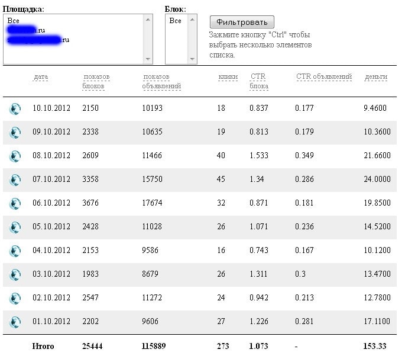Select the second blurred .ru site in Площадка list

(x=38, y=40)
